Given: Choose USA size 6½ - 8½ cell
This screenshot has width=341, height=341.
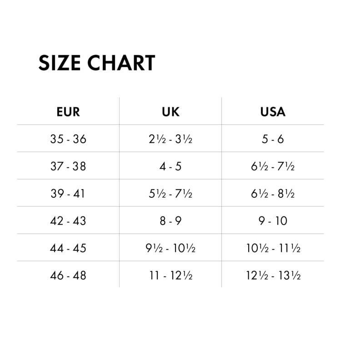Looking at the screenshot, I should tap(273, 194).
